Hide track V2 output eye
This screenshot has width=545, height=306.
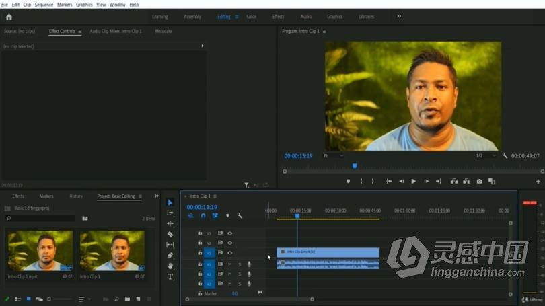pos(229,243)
